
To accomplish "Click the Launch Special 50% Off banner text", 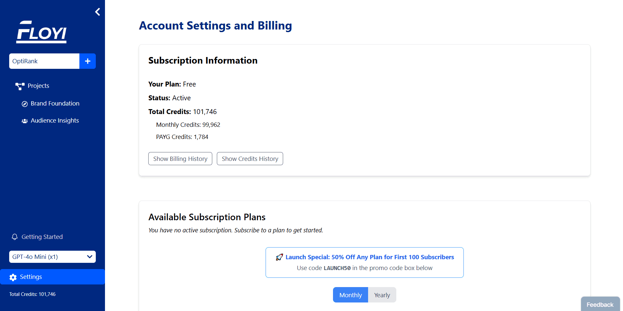I will (369, 257).
